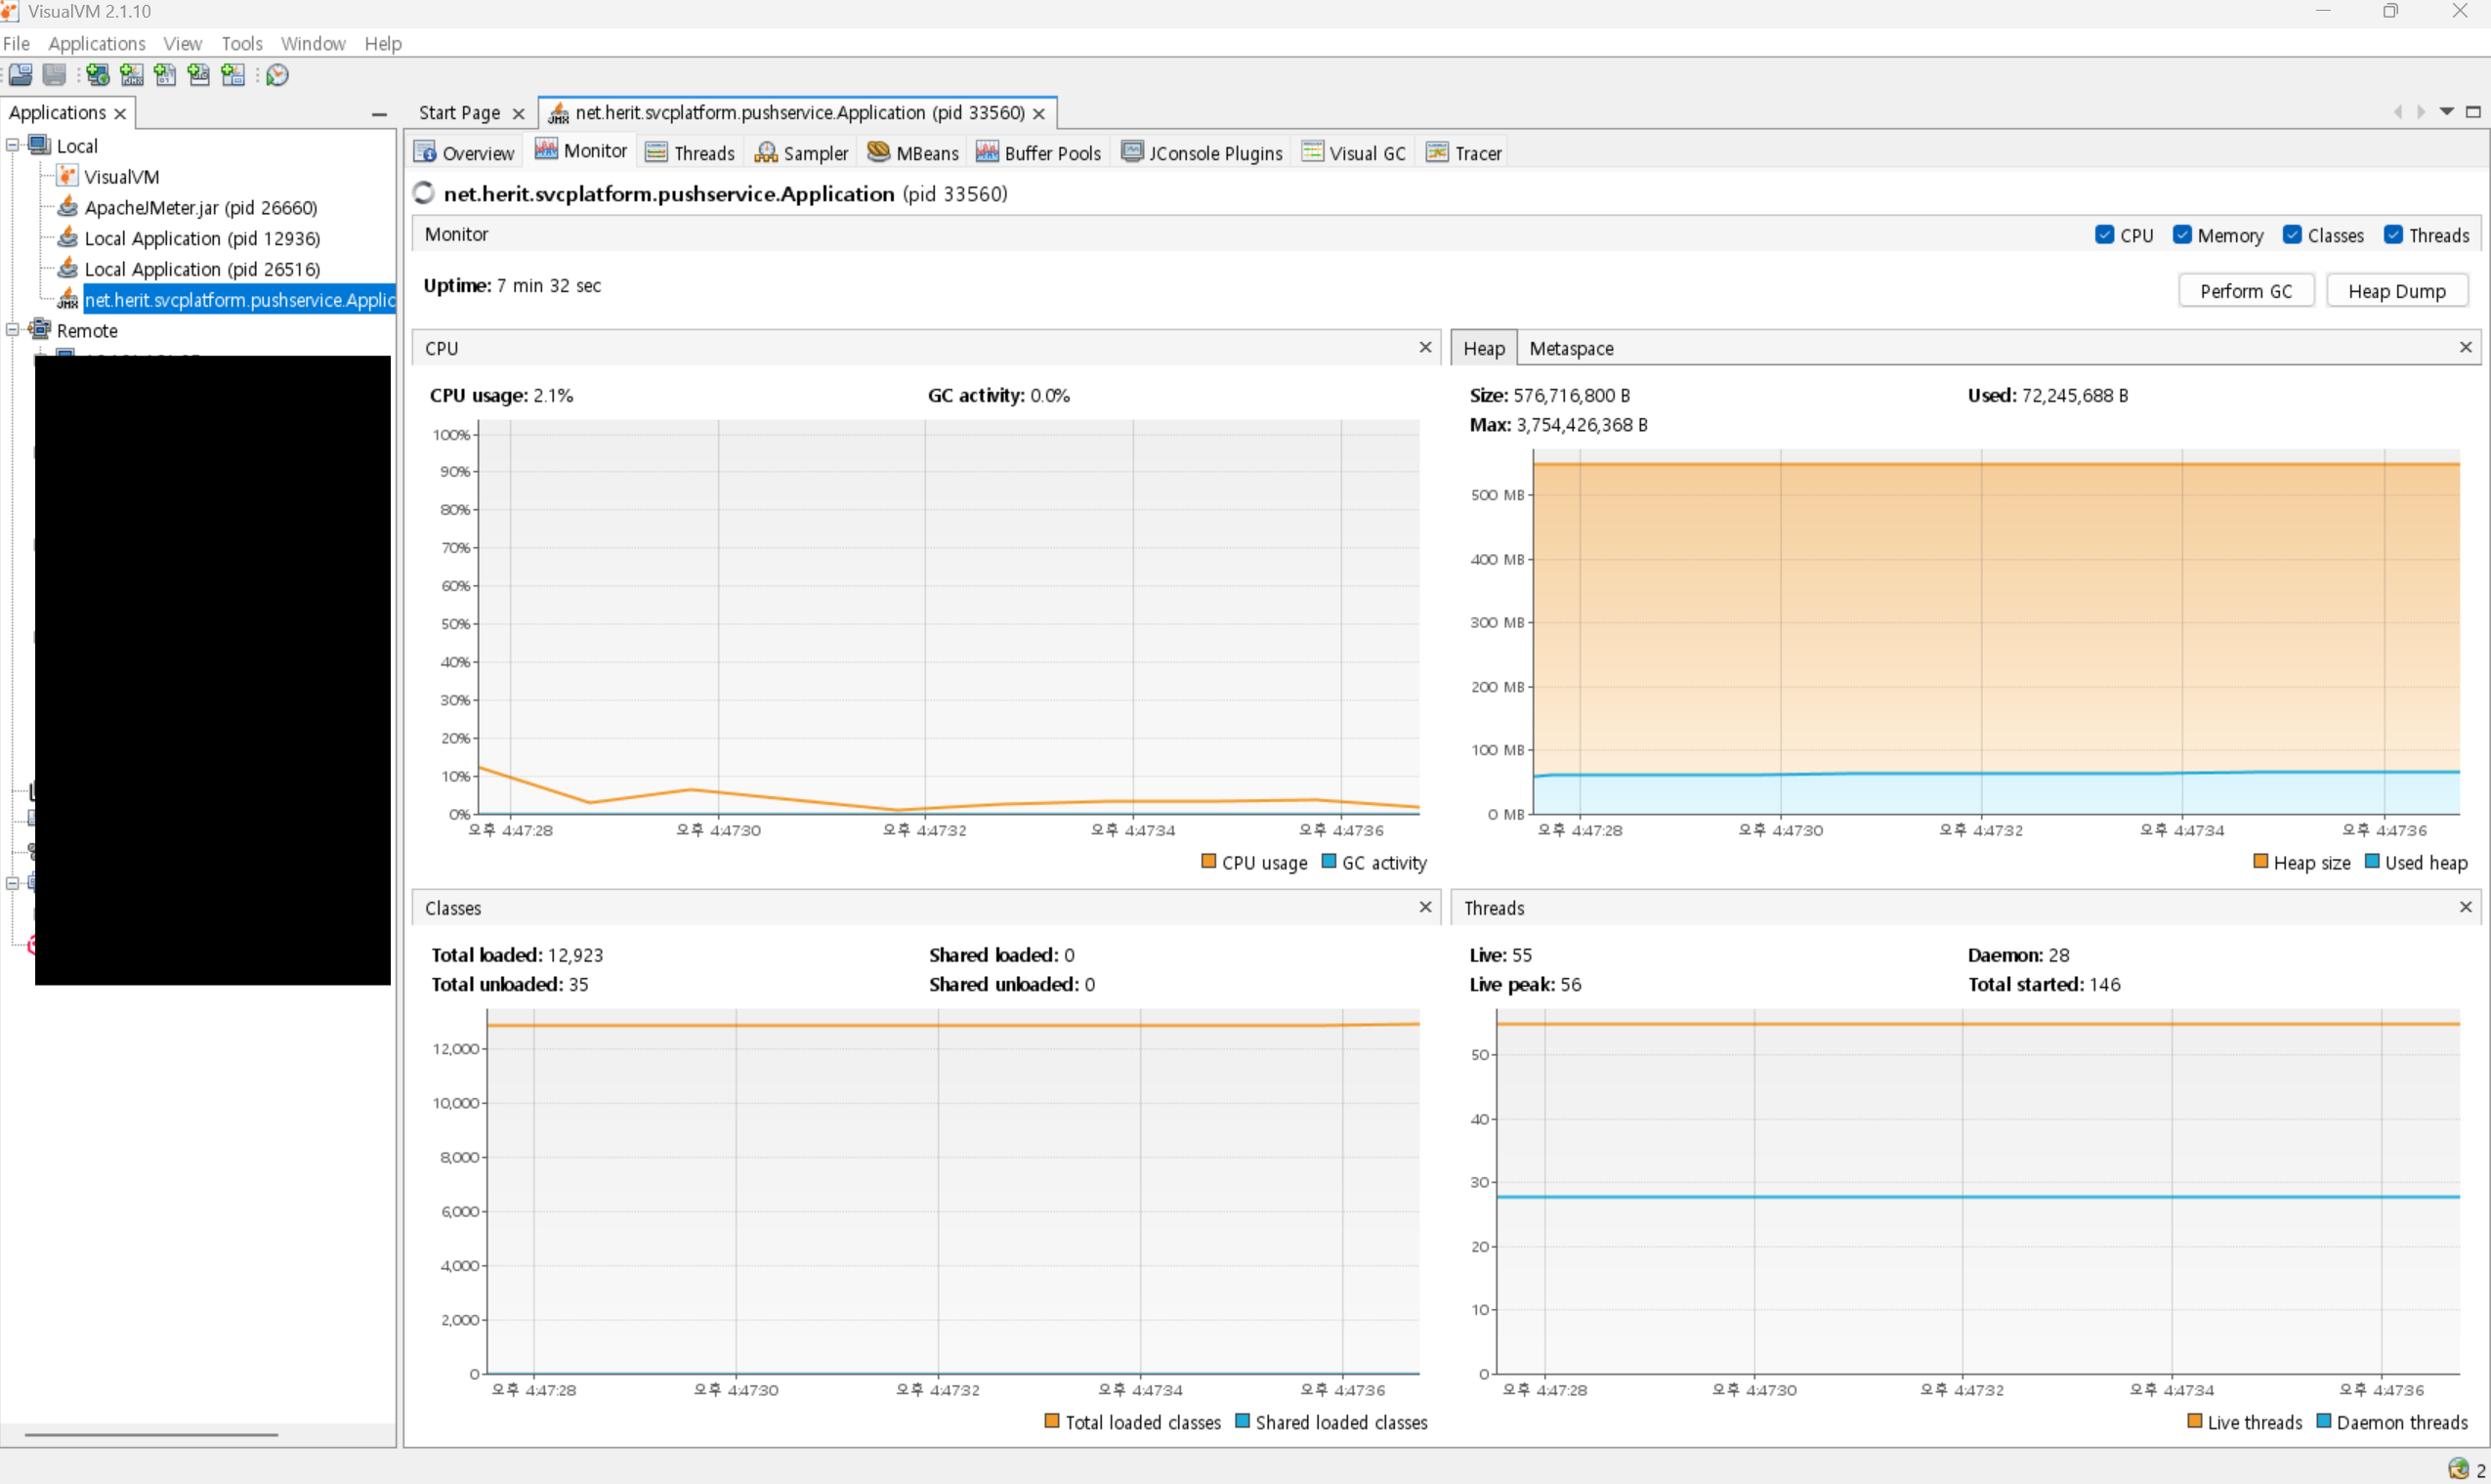Open the Visual GC tab
This screenshot has width=2491, height=1484.
[x=1356, y=153]
